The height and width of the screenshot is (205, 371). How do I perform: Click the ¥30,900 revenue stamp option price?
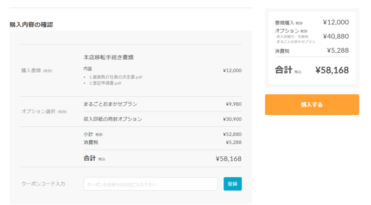click(x=232, y=119)
